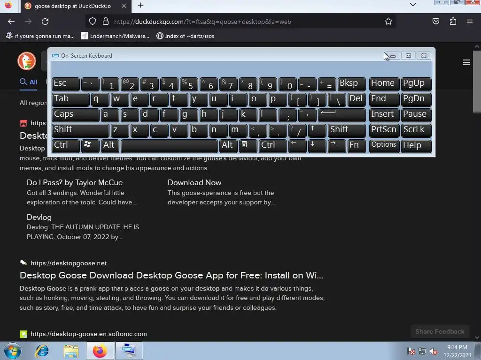This screenshot has width=481, height=360.
Task: Toggle the left Alt key on keyboard
Action: [110, 146]
